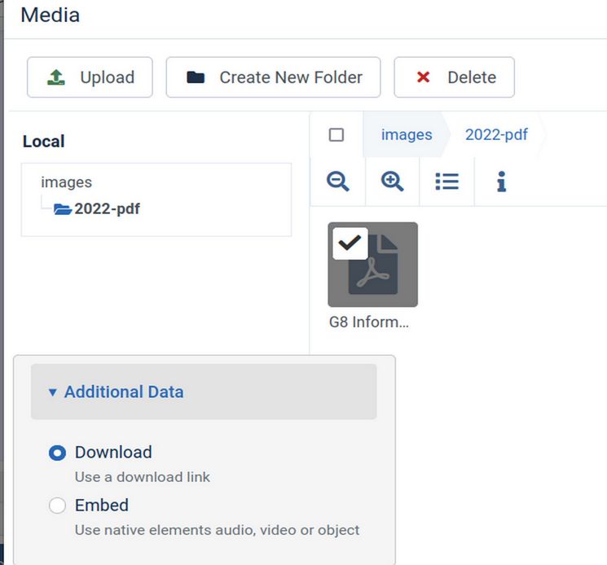
Task: Click Create New Folder button
Action: coord(273,77)
